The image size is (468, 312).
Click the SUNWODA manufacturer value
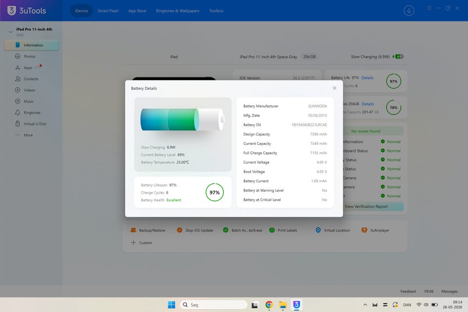pos(317,106)
